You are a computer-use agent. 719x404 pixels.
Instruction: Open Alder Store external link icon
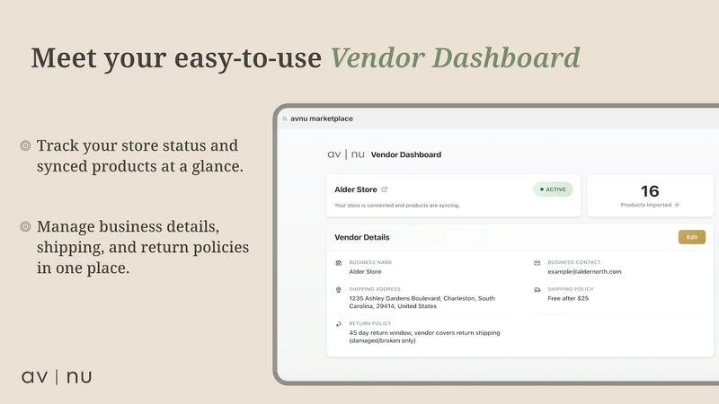(x=385, y=189)
